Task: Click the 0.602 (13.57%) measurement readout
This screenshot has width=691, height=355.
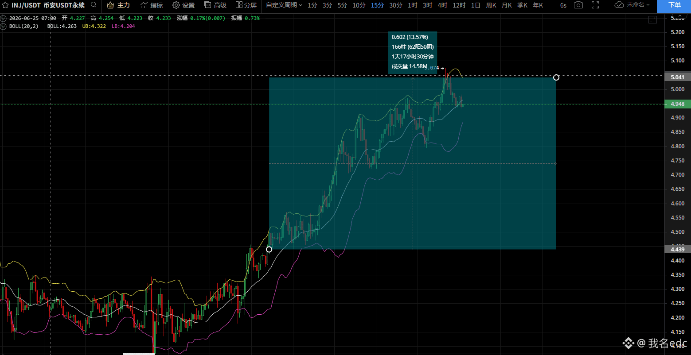Action: (410, 37)
